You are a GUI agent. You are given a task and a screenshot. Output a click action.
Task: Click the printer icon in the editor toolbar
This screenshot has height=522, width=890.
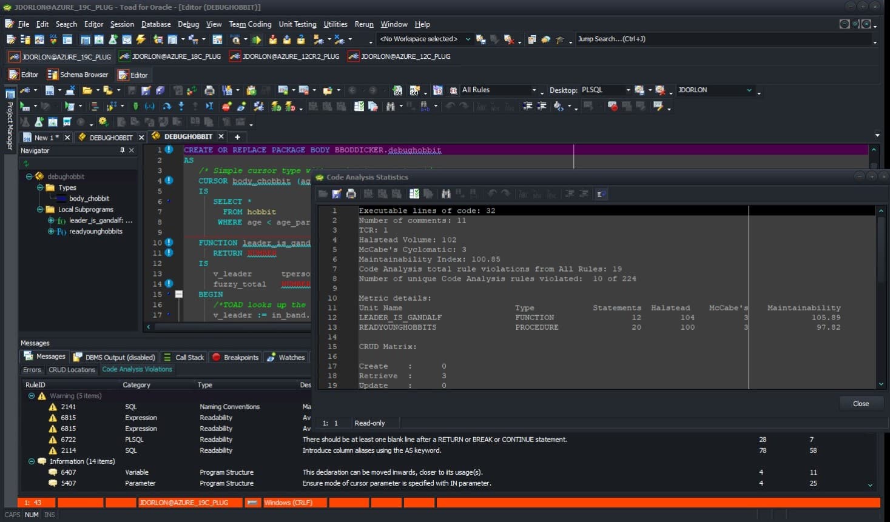[209, 90]
